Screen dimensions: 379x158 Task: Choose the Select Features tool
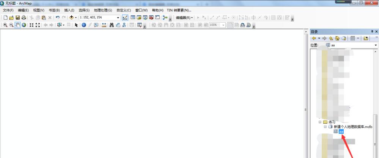pos(59,25)
